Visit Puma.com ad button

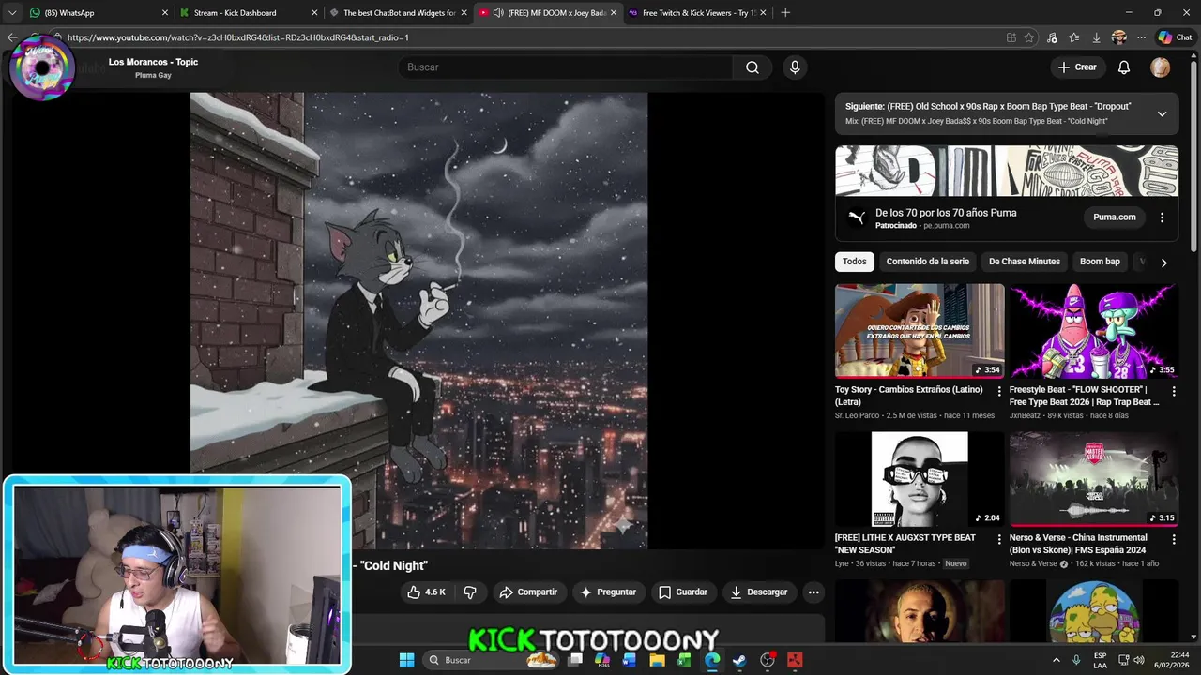click(x=1115, y=217)
